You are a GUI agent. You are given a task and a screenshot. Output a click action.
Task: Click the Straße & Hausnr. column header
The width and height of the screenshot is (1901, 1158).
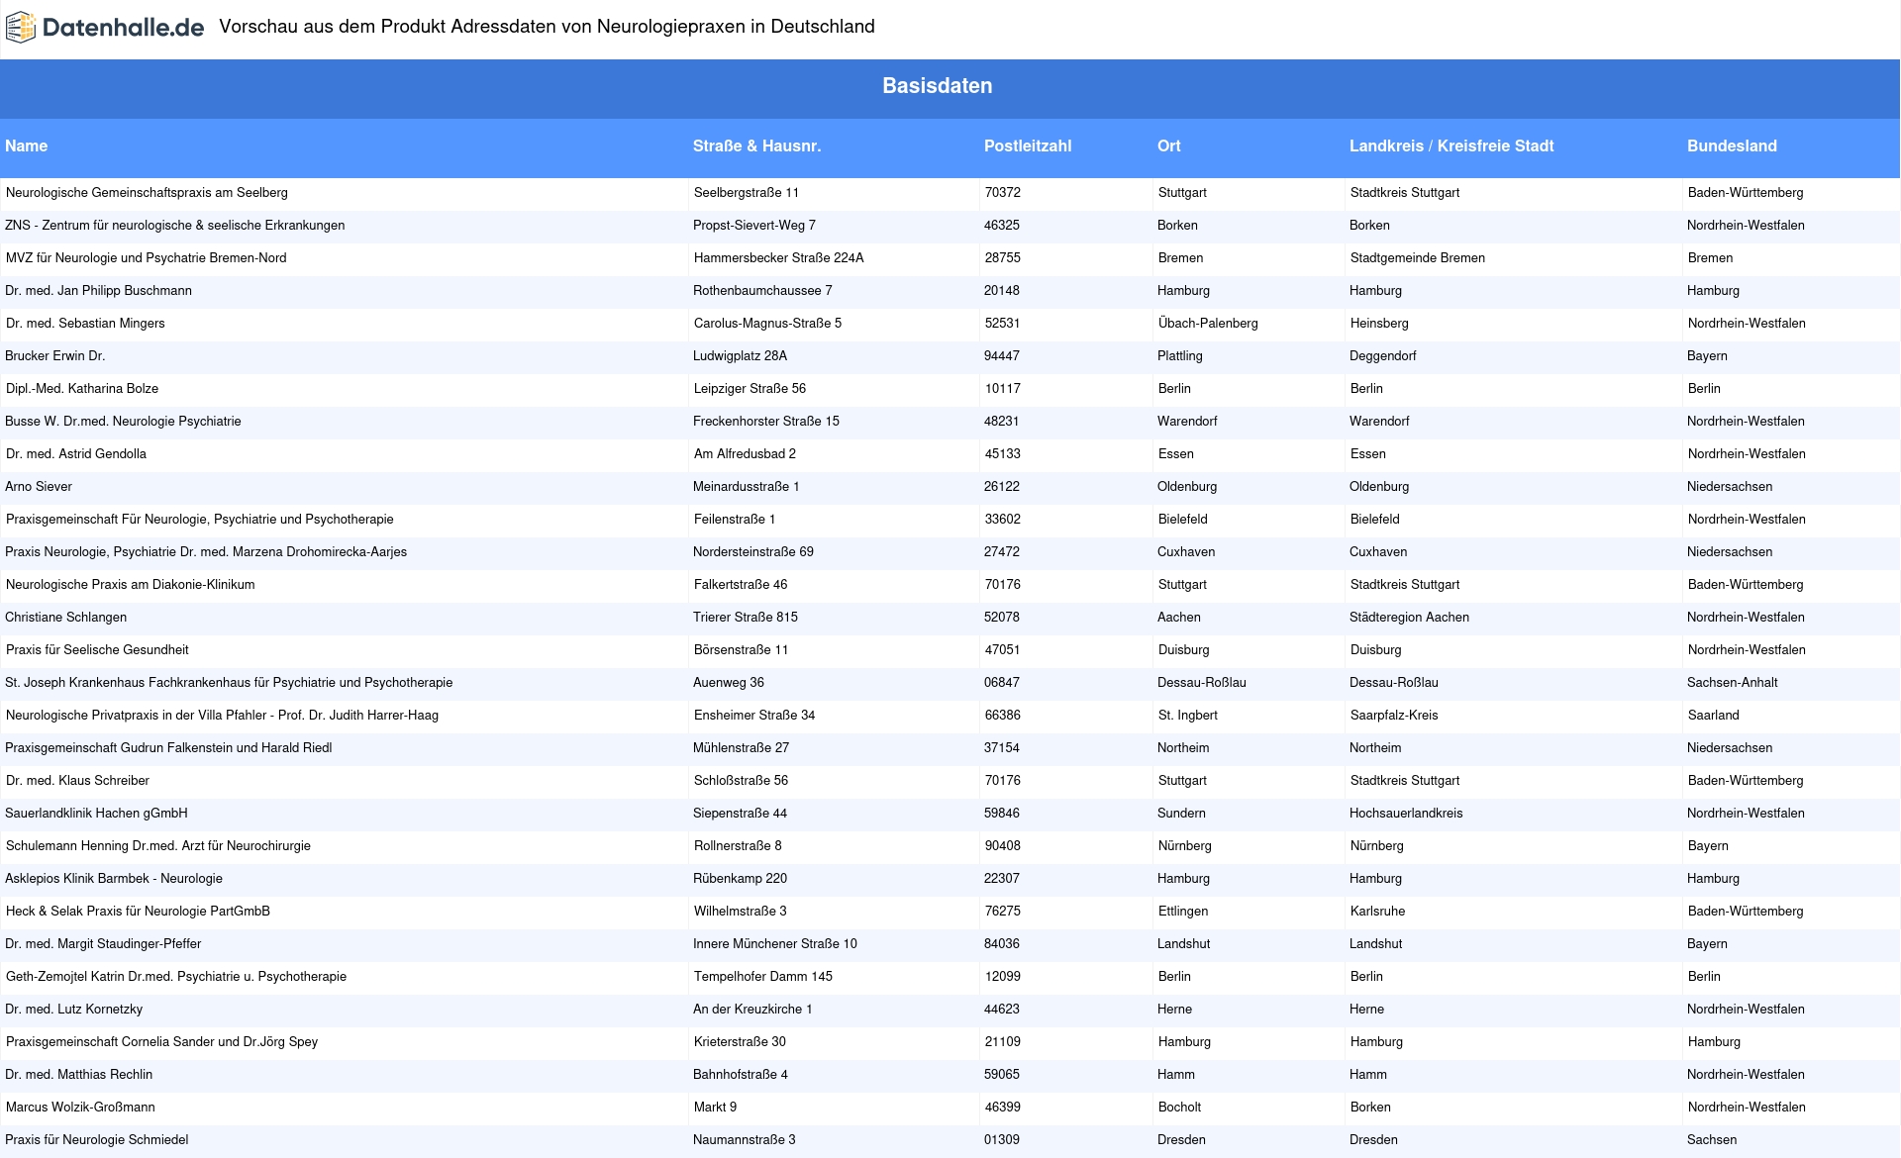click(x=757, y=145)
